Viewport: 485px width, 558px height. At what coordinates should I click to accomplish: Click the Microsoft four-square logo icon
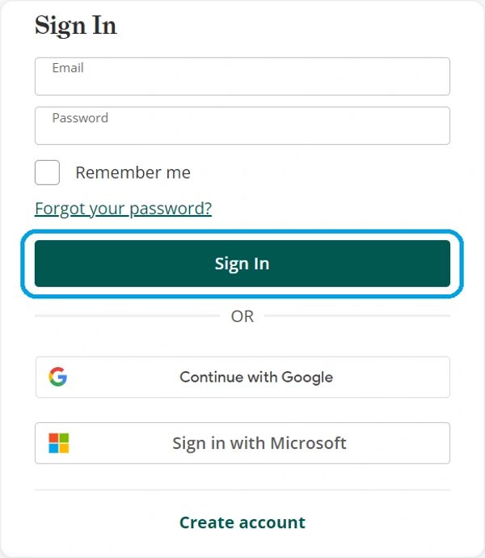pyautogui.click(x=59, y=443)
